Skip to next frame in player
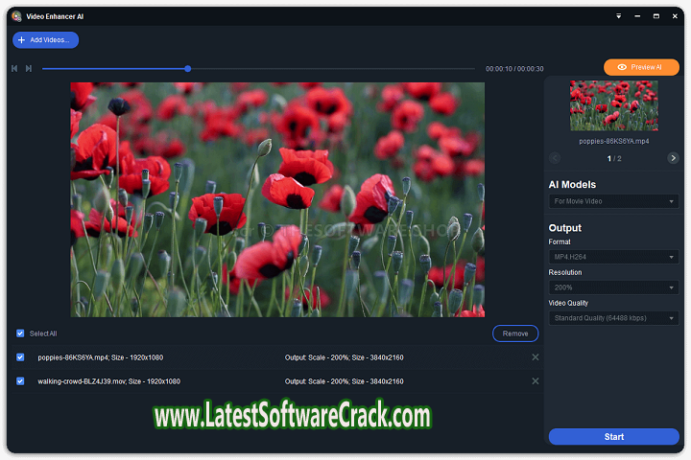This screenshot has width=691, height=460. 29,68
